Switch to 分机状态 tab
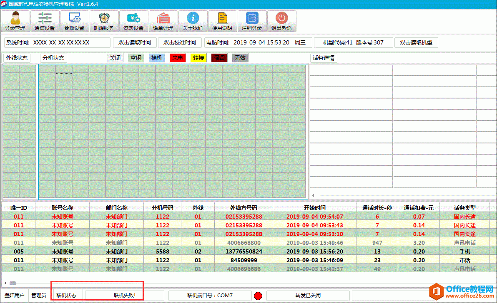Screen dimensions: 497x303 pos(53,58)
